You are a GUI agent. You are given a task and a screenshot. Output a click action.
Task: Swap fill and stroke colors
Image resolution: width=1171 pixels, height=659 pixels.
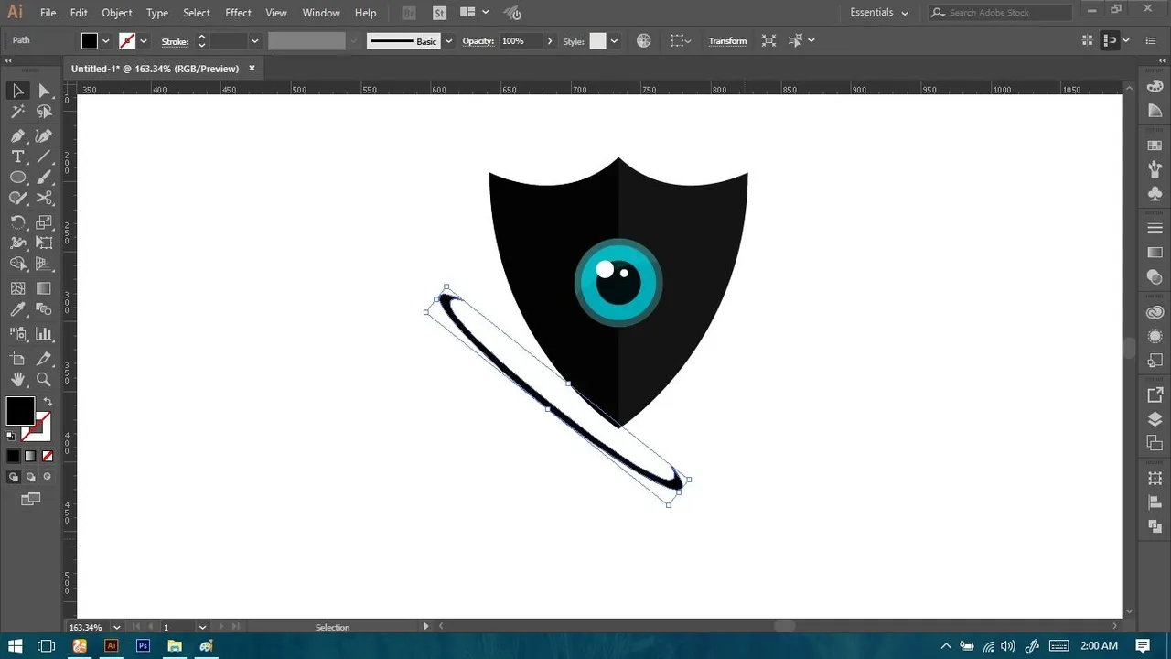click(x=48, y=402)
